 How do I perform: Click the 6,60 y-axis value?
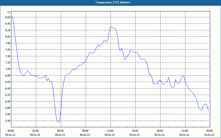click(8, 82)
